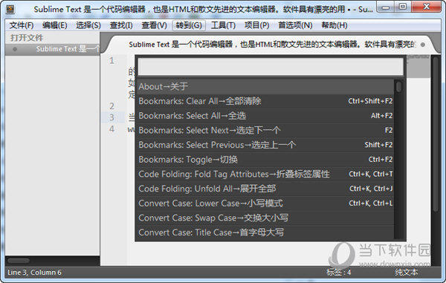Open the 项目(P) menu
The width and height of the screenshot is (446, 283).
257,25
